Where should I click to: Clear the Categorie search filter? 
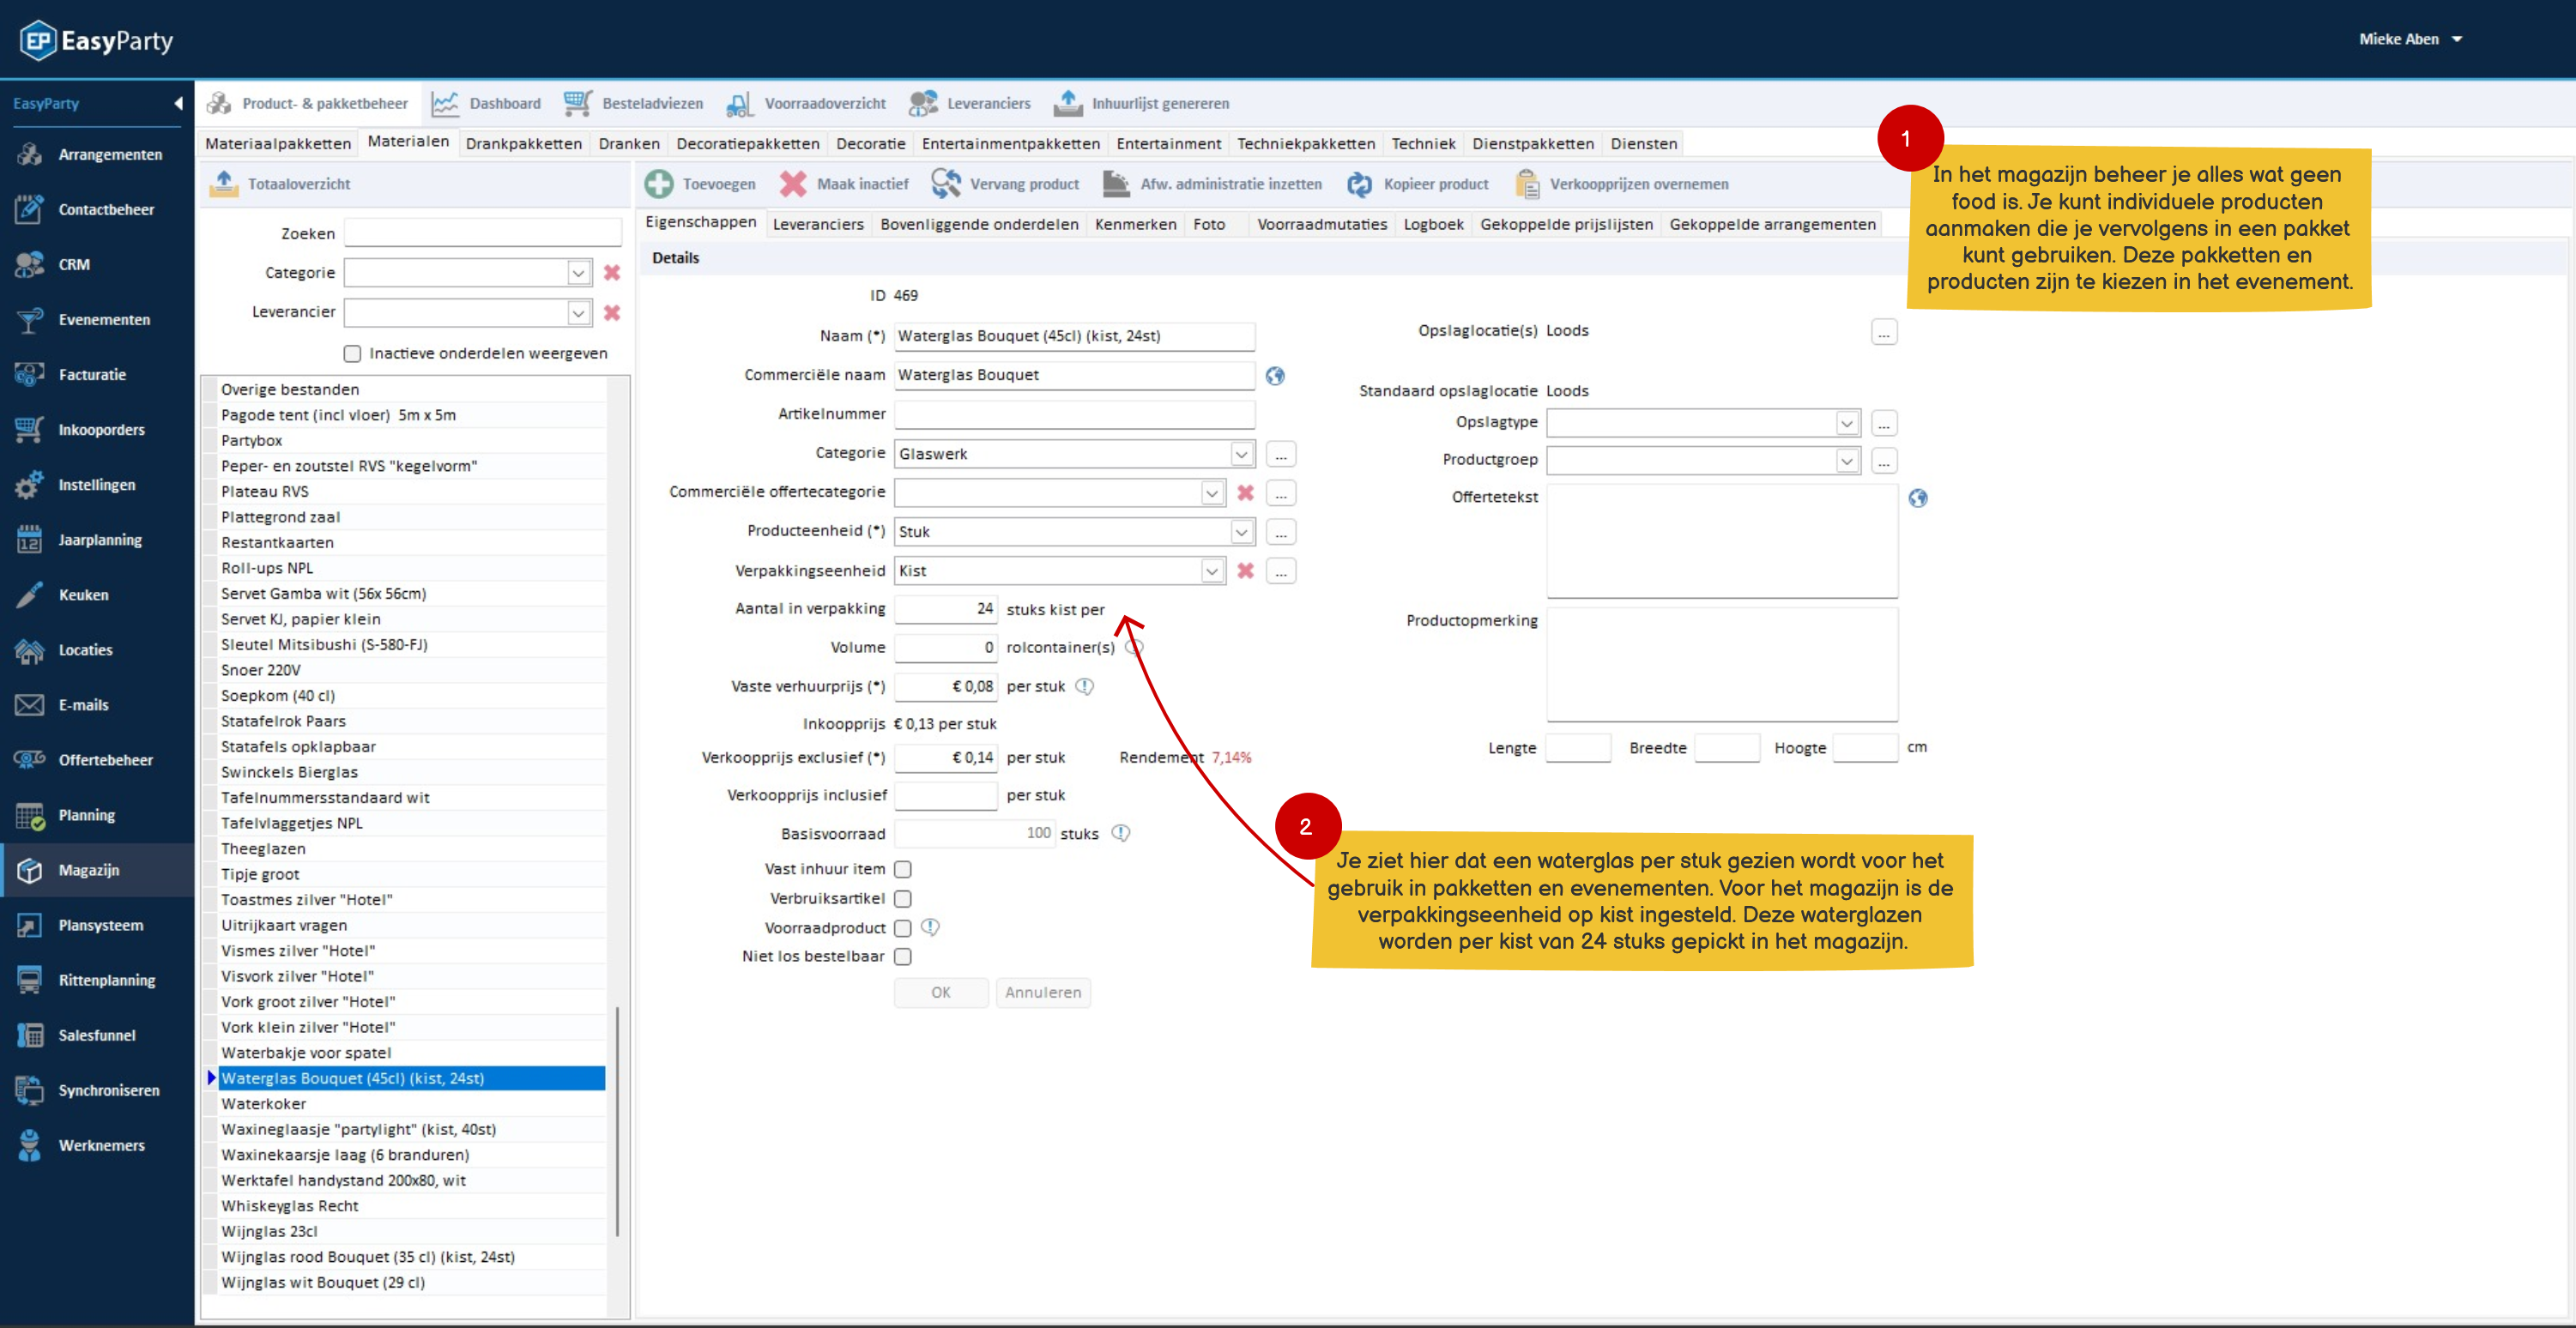(612, 272)
